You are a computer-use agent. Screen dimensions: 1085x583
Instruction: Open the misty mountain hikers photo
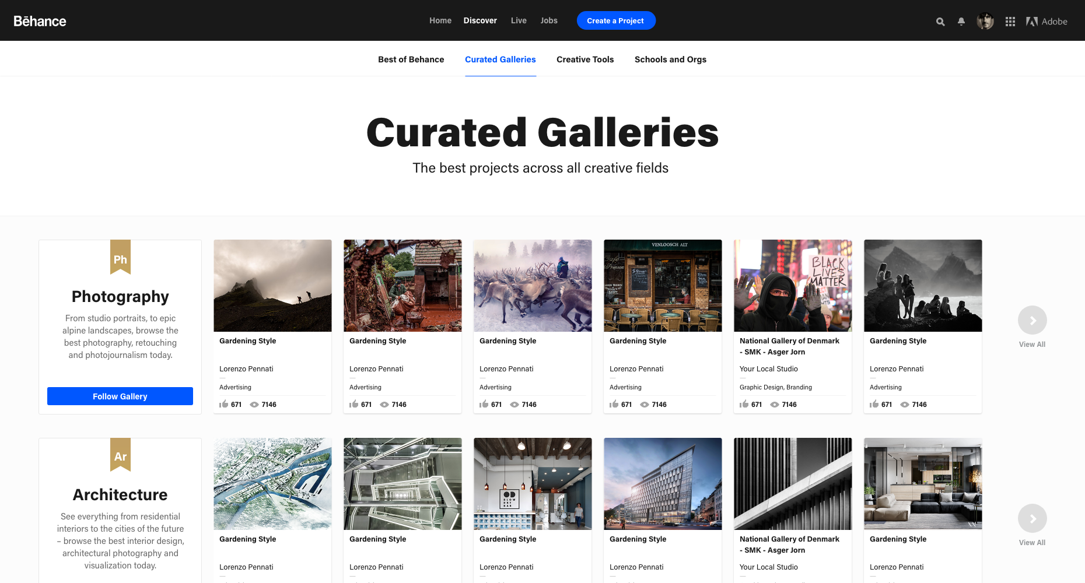(272, 286)
